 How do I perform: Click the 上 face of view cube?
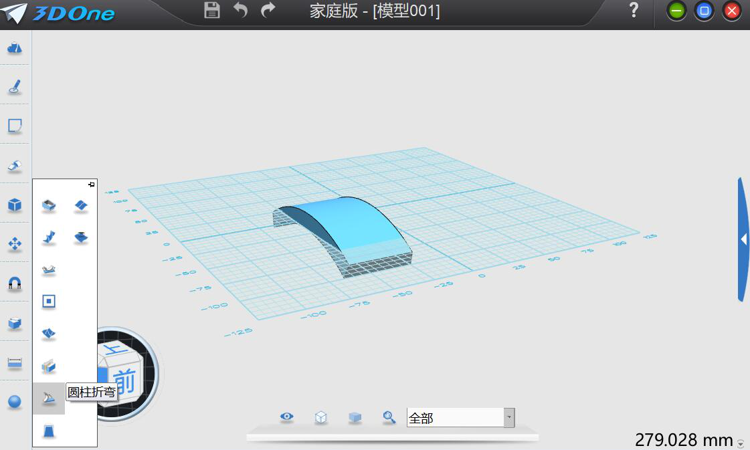(115, 350)
